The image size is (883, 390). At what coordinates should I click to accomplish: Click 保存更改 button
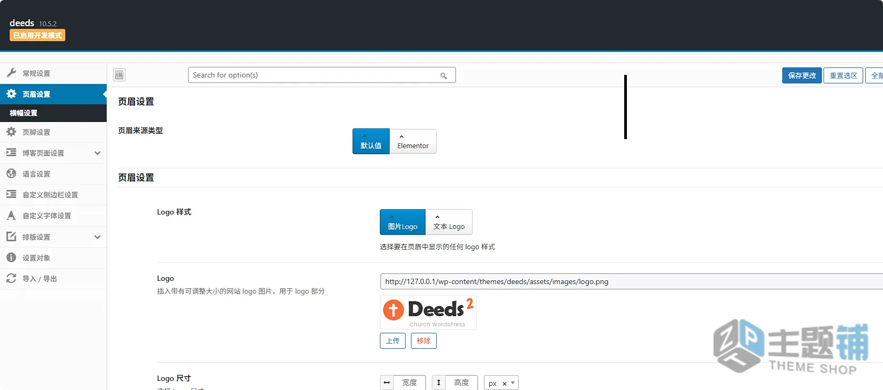802,75
